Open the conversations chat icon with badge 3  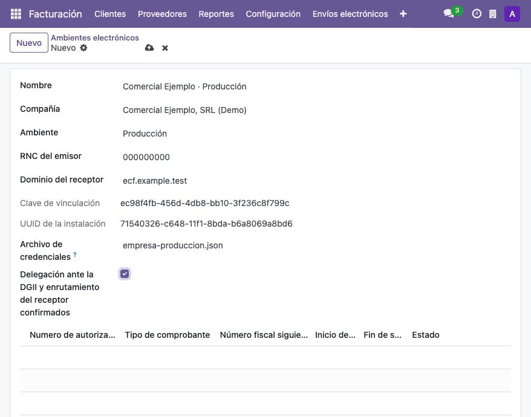pos(449,13)
